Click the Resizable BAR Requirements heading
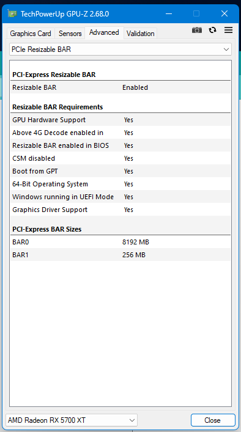 pyautogui.click(x=57, y=107)
